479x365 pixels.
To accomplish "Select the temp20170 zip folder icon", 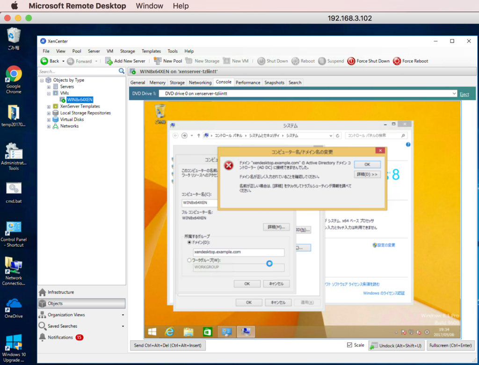I will coord(14,116).
